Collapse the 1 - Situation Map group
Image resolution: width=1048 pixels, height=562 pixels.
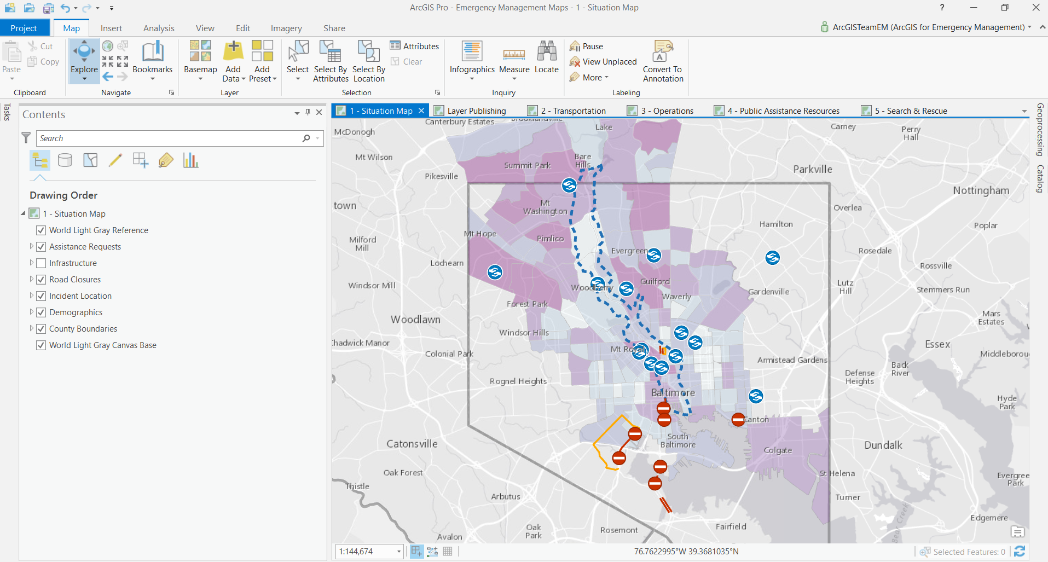23,213
